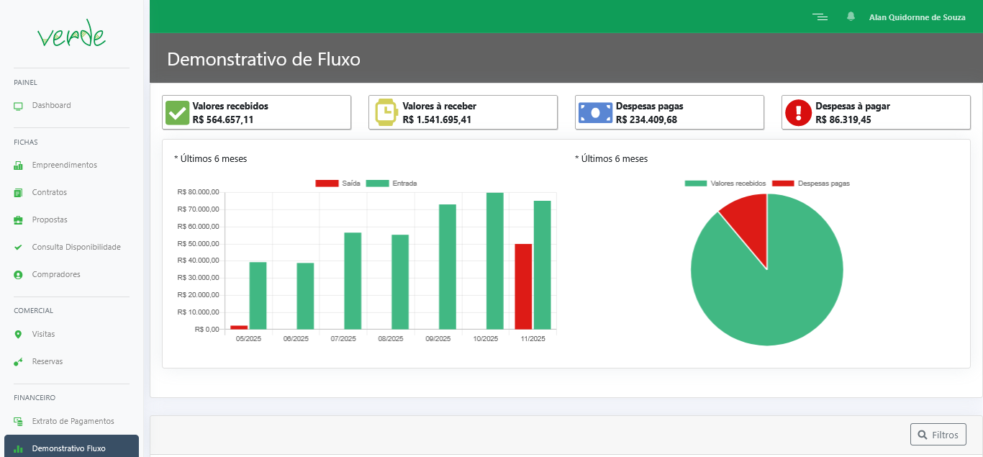Click the Propostas briefcase icon
The height and width of the screenshot is (457, 983).
[x=17, y=220]
